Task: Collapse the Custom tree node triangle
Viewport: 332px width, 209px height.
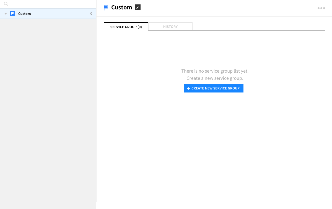Action: click(x=6, y=14)
